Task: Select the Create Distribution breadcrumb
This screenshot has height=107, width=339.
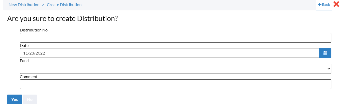Action: click(64, 5)
